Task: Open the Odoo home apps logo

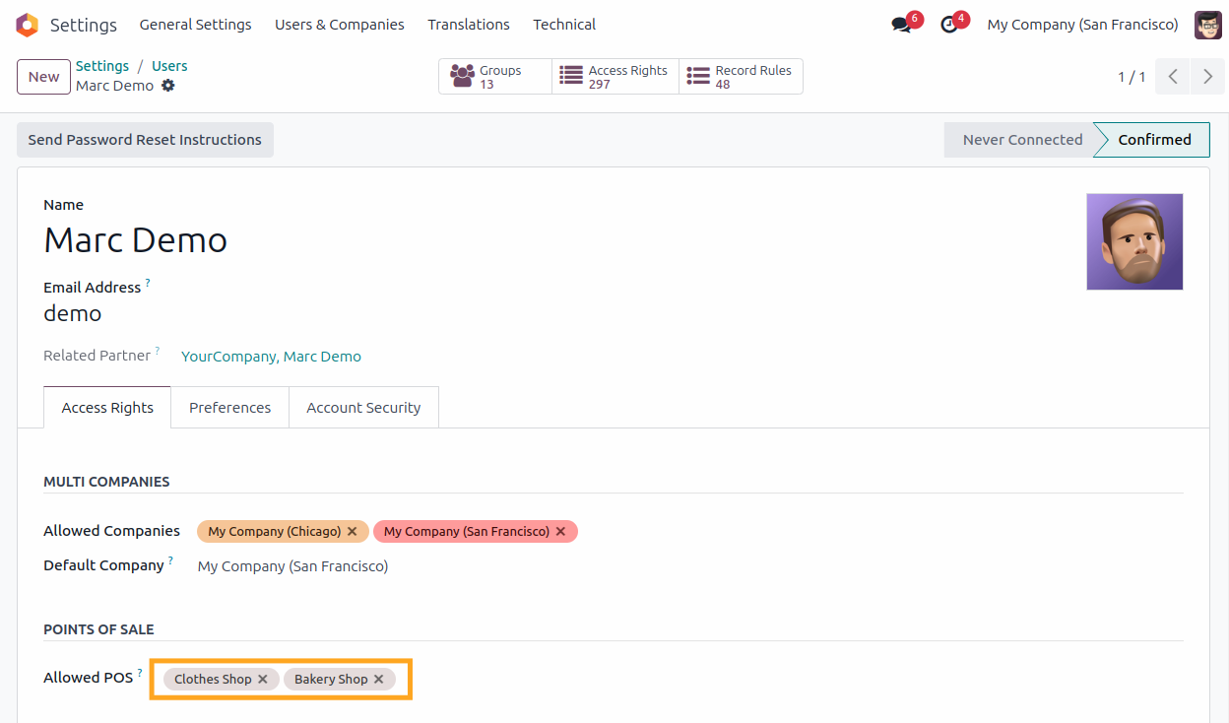Action: (x=27, y=25)
